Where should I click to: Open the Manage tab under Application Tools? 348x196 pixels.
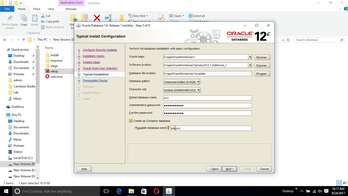point(71,9)
